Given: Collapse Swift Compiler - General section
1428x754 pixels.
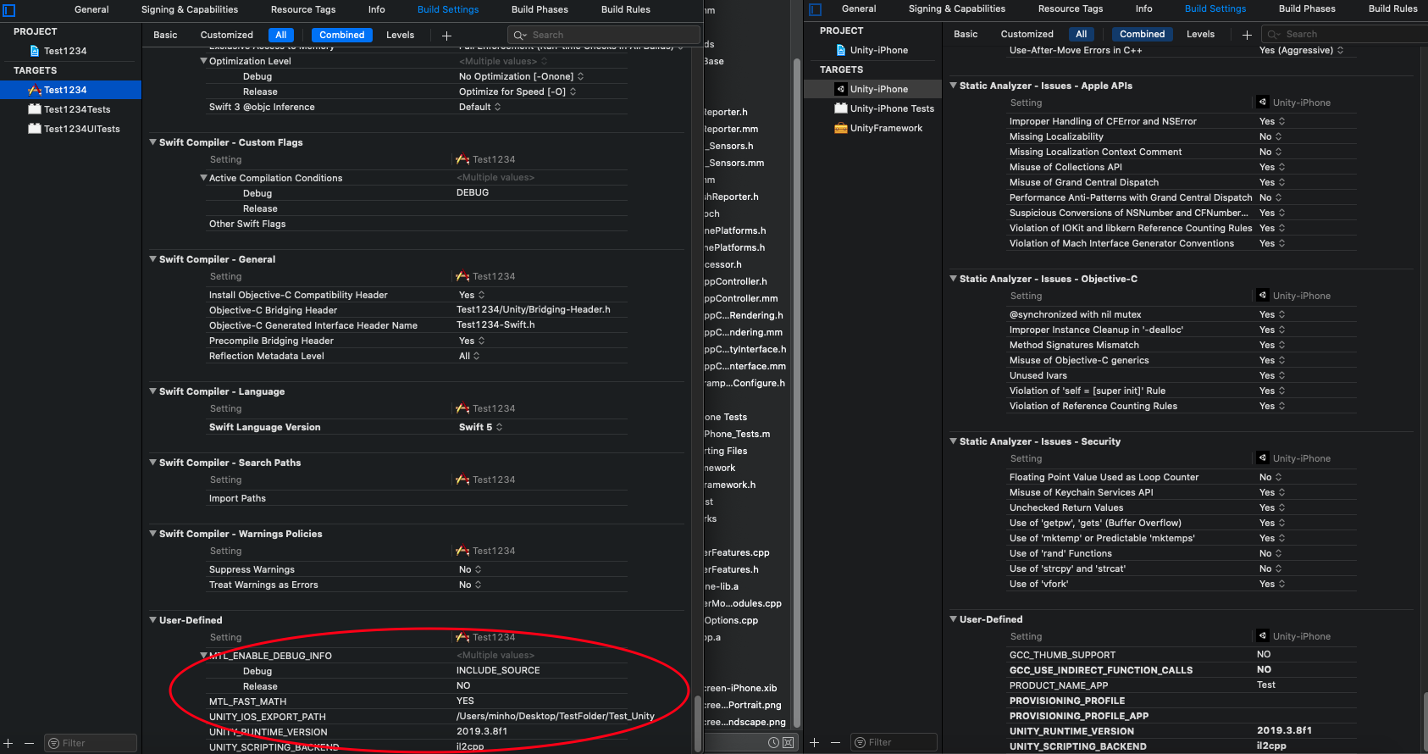Looking at the screenshot, I should (152, 259).
